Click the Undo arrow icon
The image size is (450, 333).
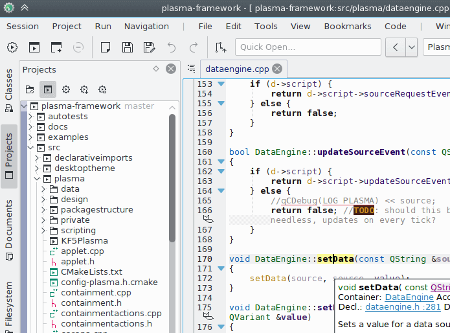[172, 47]
